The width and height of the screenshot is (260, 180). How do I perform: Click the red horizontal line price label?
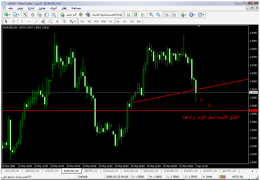(253, 111)
